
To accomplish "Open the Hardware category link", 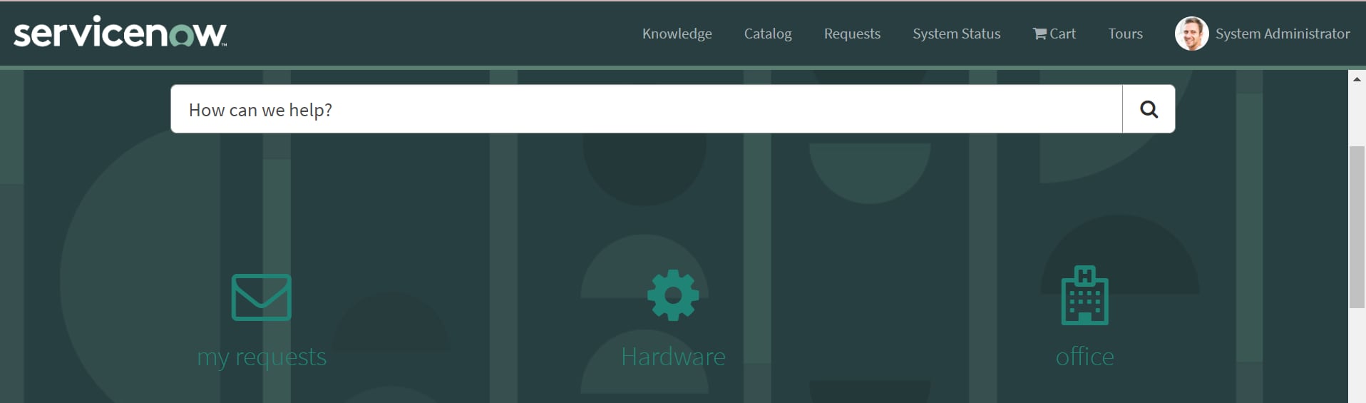I will tap(673, 356).
